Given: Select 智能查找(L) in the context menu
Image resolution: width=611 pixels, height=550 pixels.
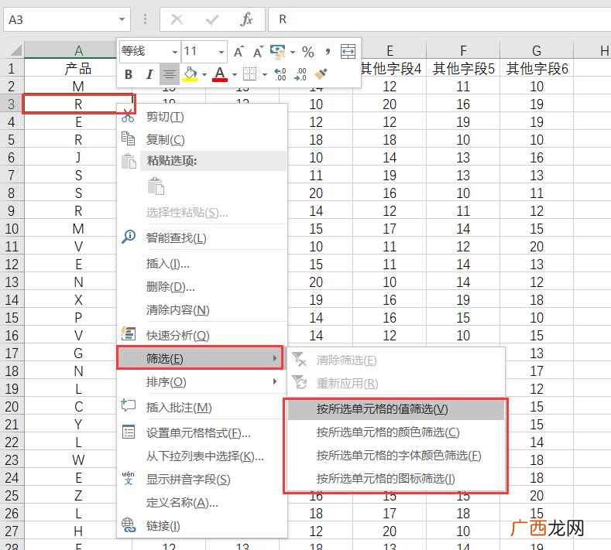Looking at the screenshot, I should coord(202,237).
